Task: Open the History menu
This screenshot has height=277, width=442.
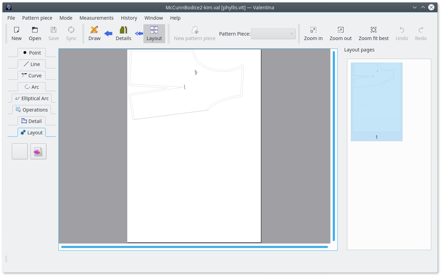Action: pyautogui.click(x=129, y=18)
